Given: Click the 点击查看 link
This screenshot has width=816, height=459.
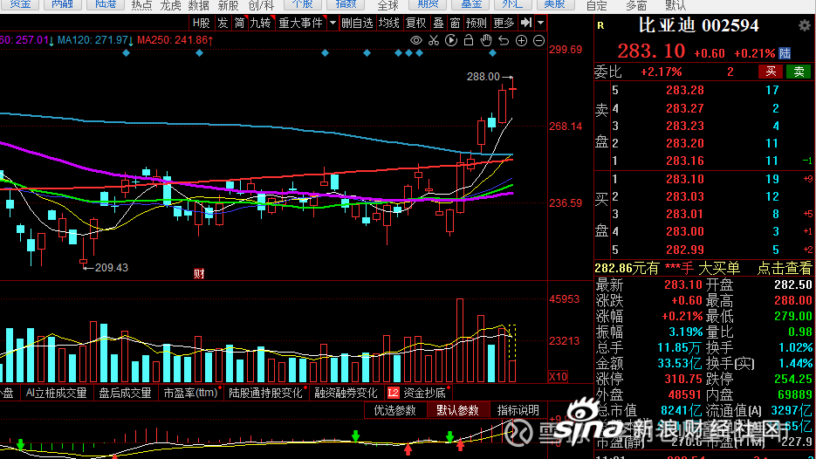Looking at the screenshot, I should (x=784, y=268).
